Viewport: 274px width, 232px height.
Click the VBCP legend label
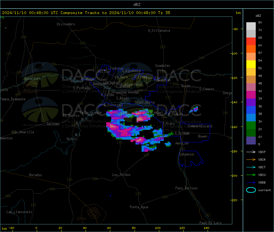(x=262, y=152)
